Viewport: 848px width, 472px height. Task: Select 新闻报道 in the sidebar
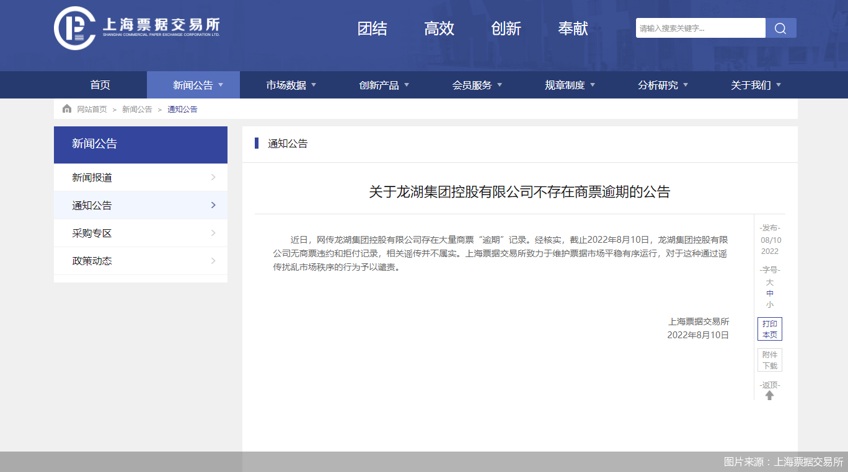141,177
